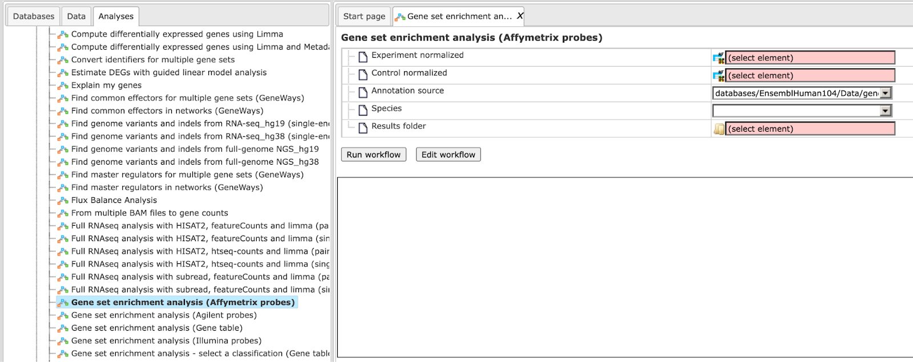The width and height of the screenshot is (913, 362).
Task: Click the Flux Balance Analysis workflow icon
Action: click(x=63, y=201)
